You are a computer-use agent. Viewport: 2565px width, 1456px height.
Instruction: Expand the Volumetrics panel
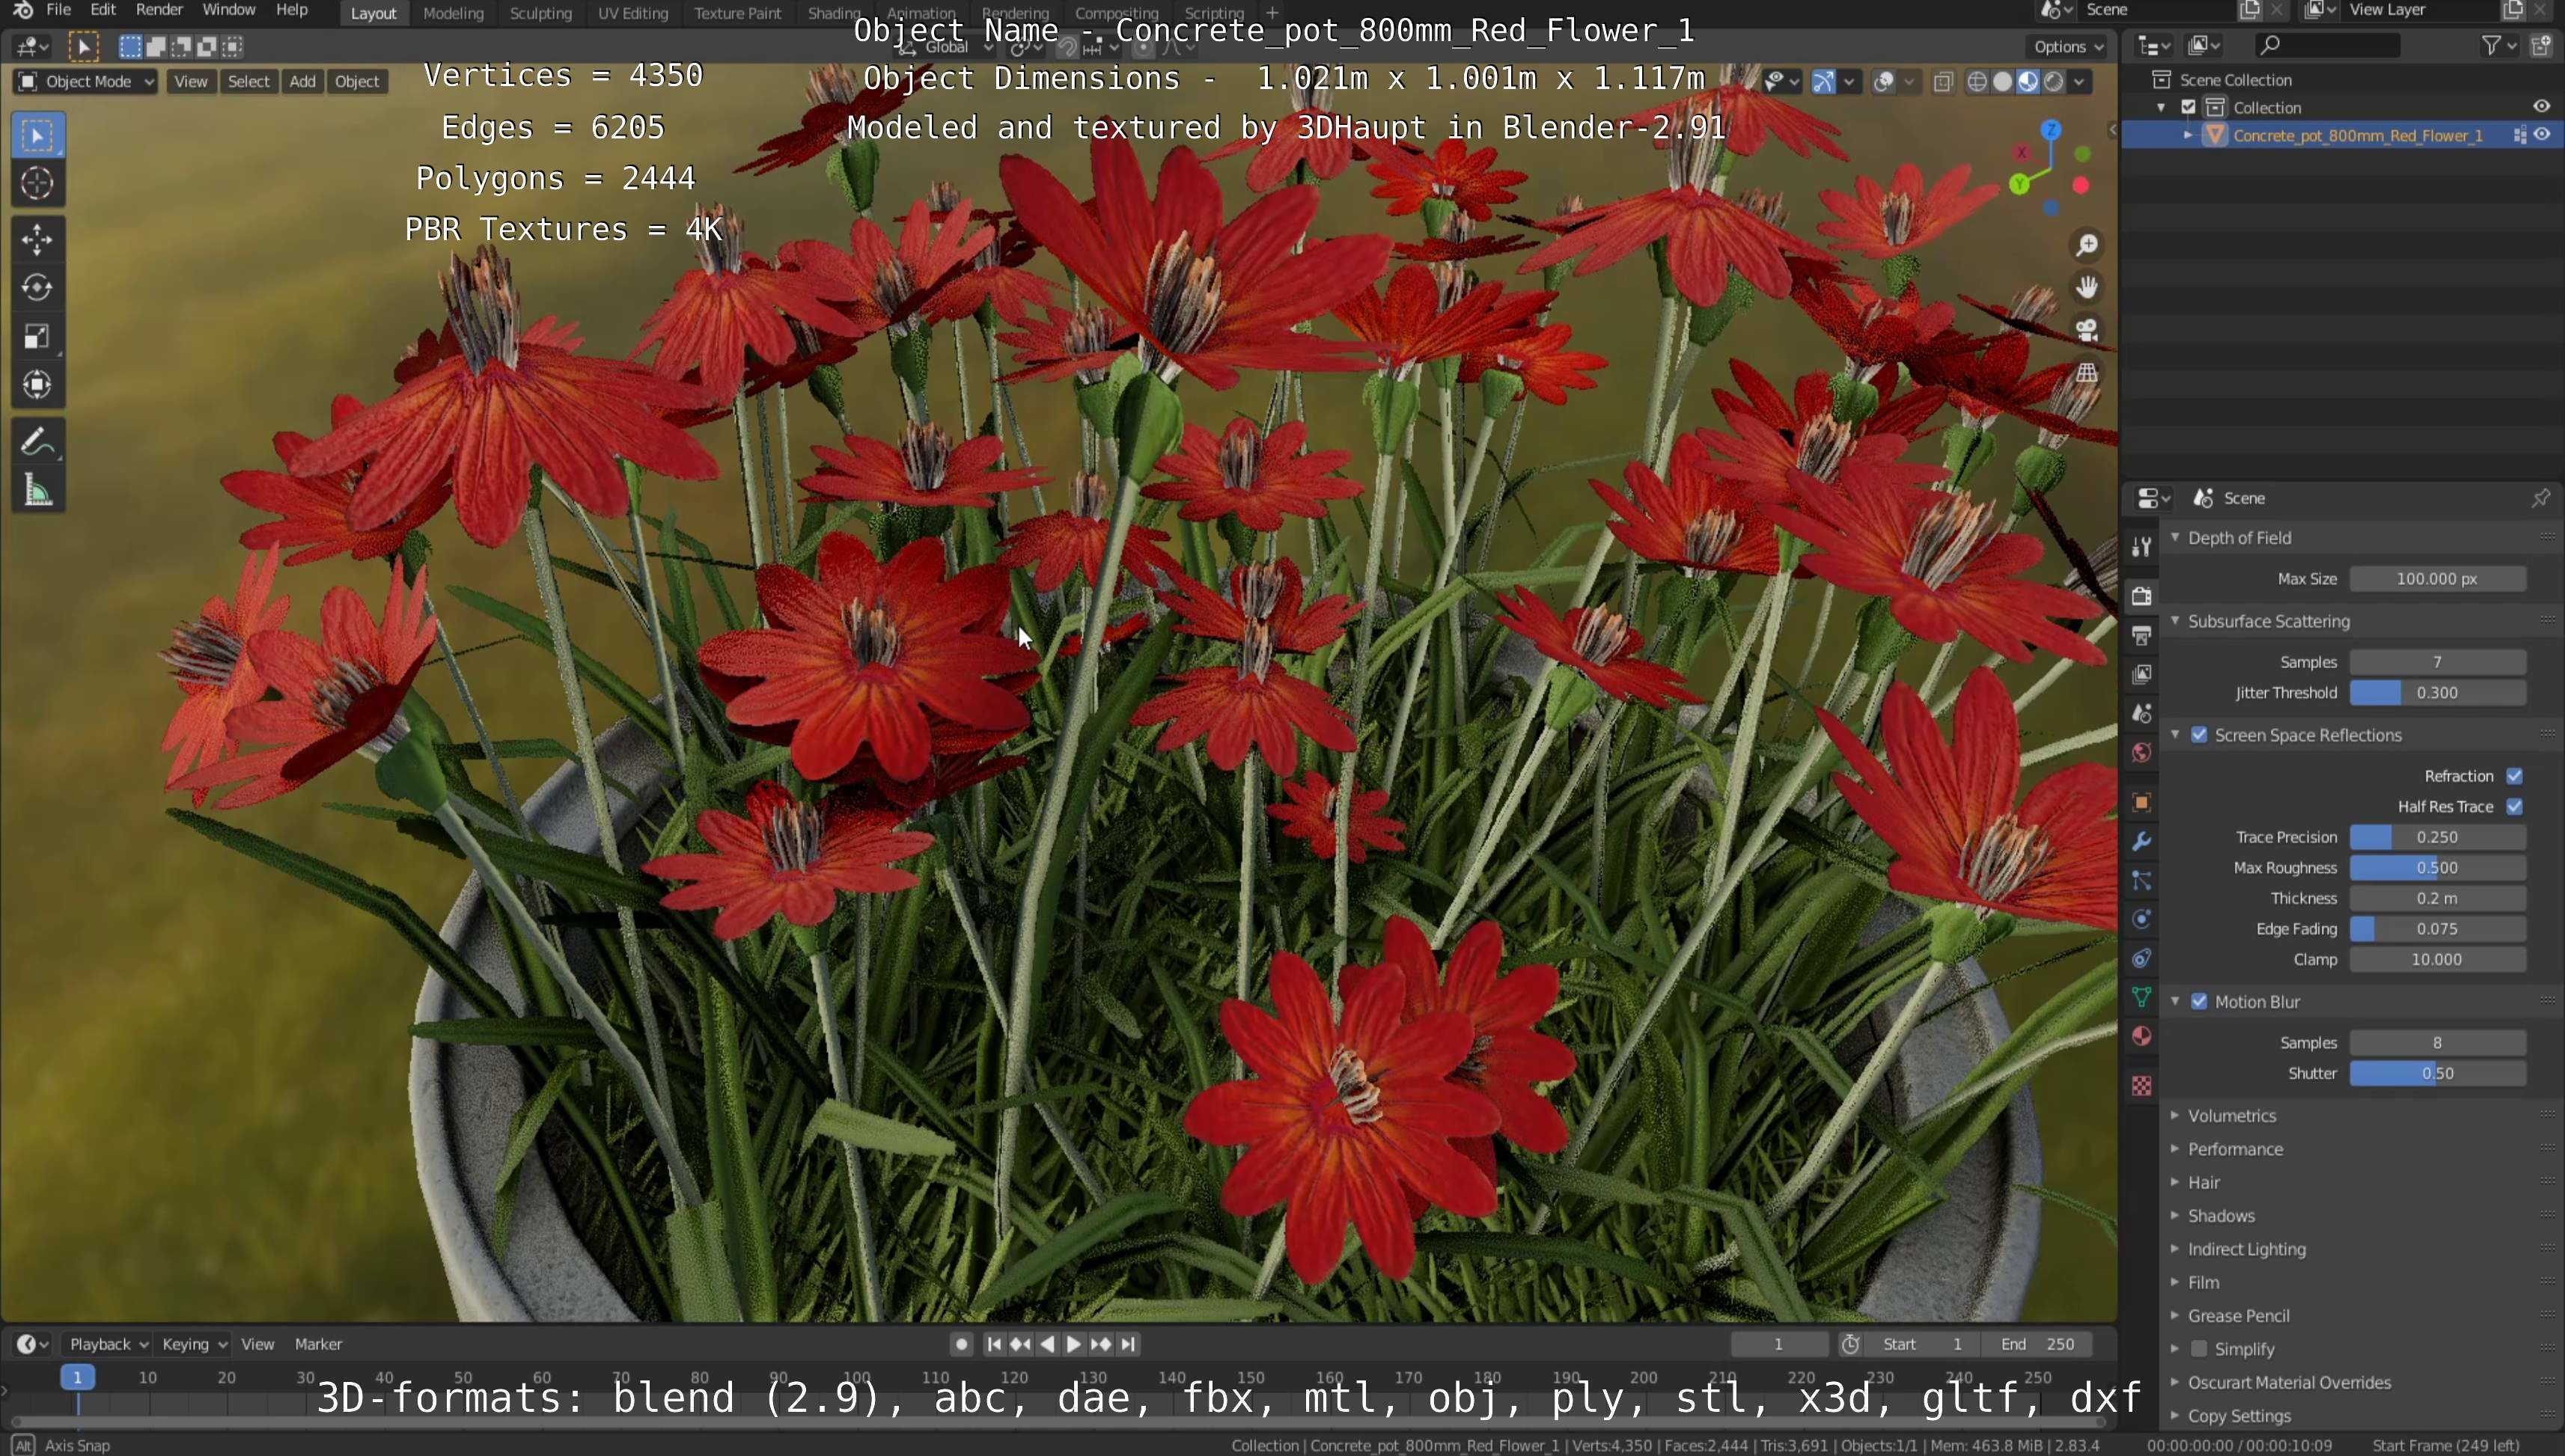pos(2174,1116)
